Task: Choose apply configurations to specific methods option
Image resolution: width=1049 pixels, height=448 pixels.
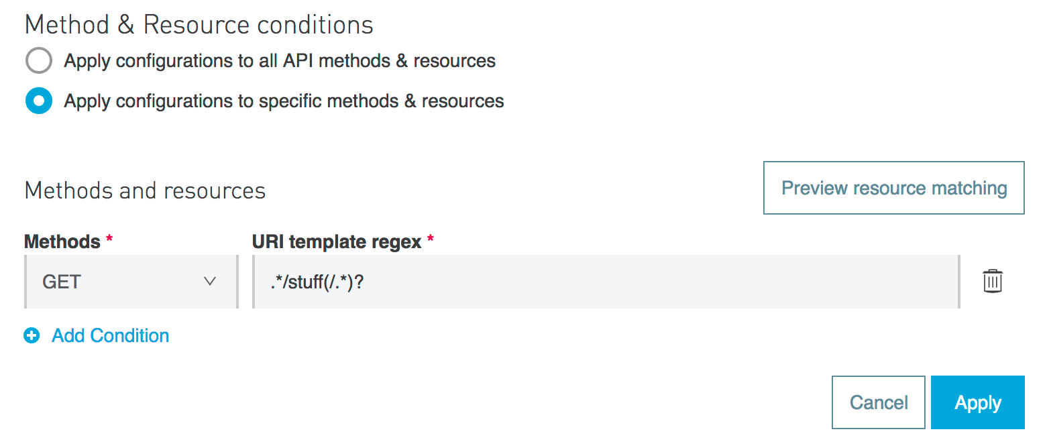Action: pyautogui.click(x=38, y=101)
